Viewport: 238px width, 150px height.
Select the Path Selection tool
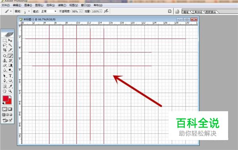[5, 76]
